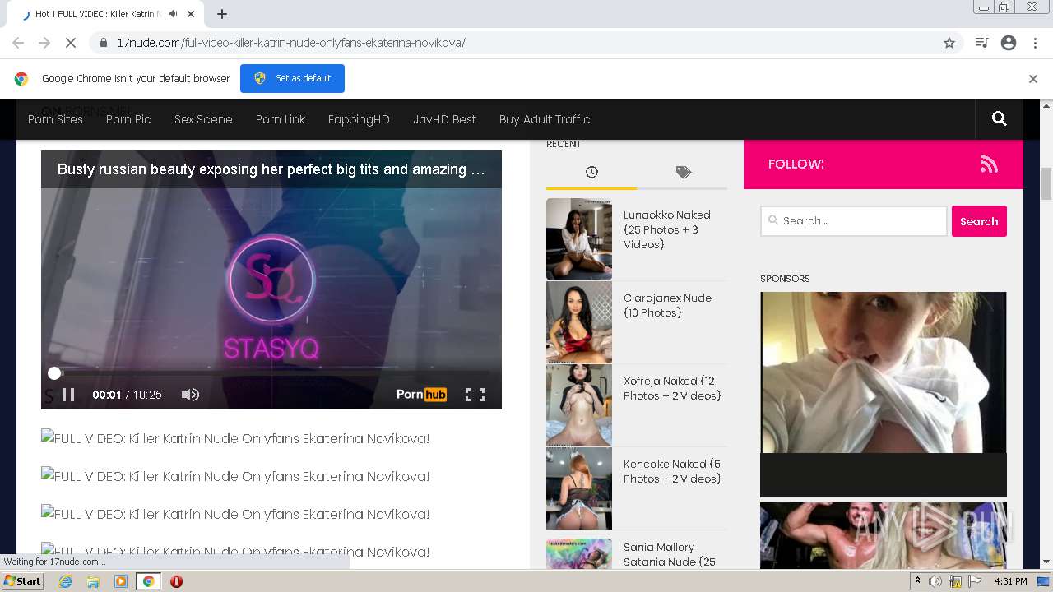This screenshot has width=1053, height=592.
Task: Click Set as default button
Action: [x=292, y=78]
